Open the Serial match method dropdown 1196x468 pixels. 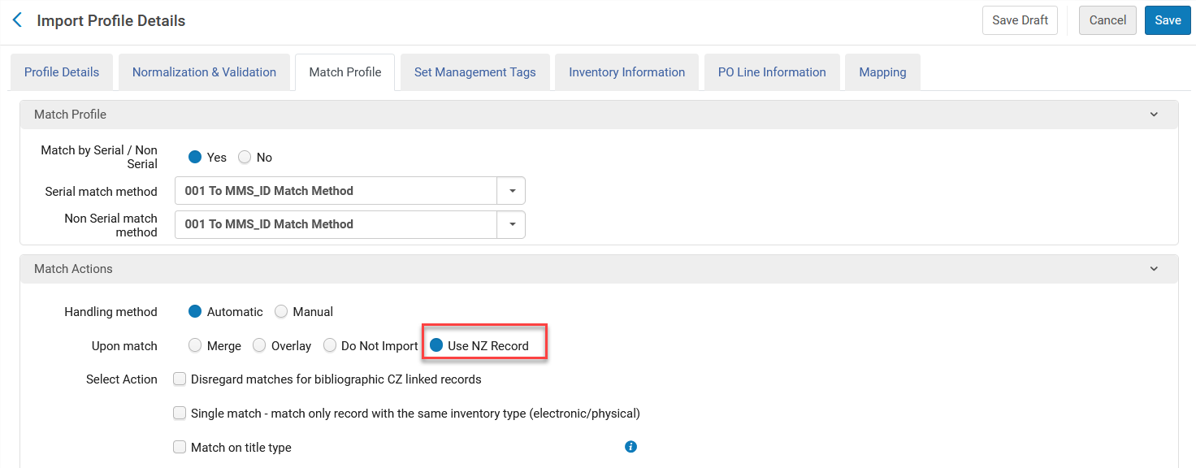(511, 191)
